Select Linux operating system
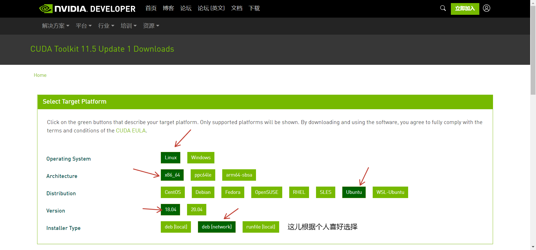Image resolution: width=536 pixels, height=250 pixels. pos(171,158)
